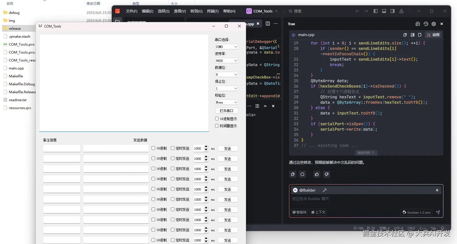Split the editor with split icon
The height and width of the screenshot is (244, 457).
tap(268, 24)
